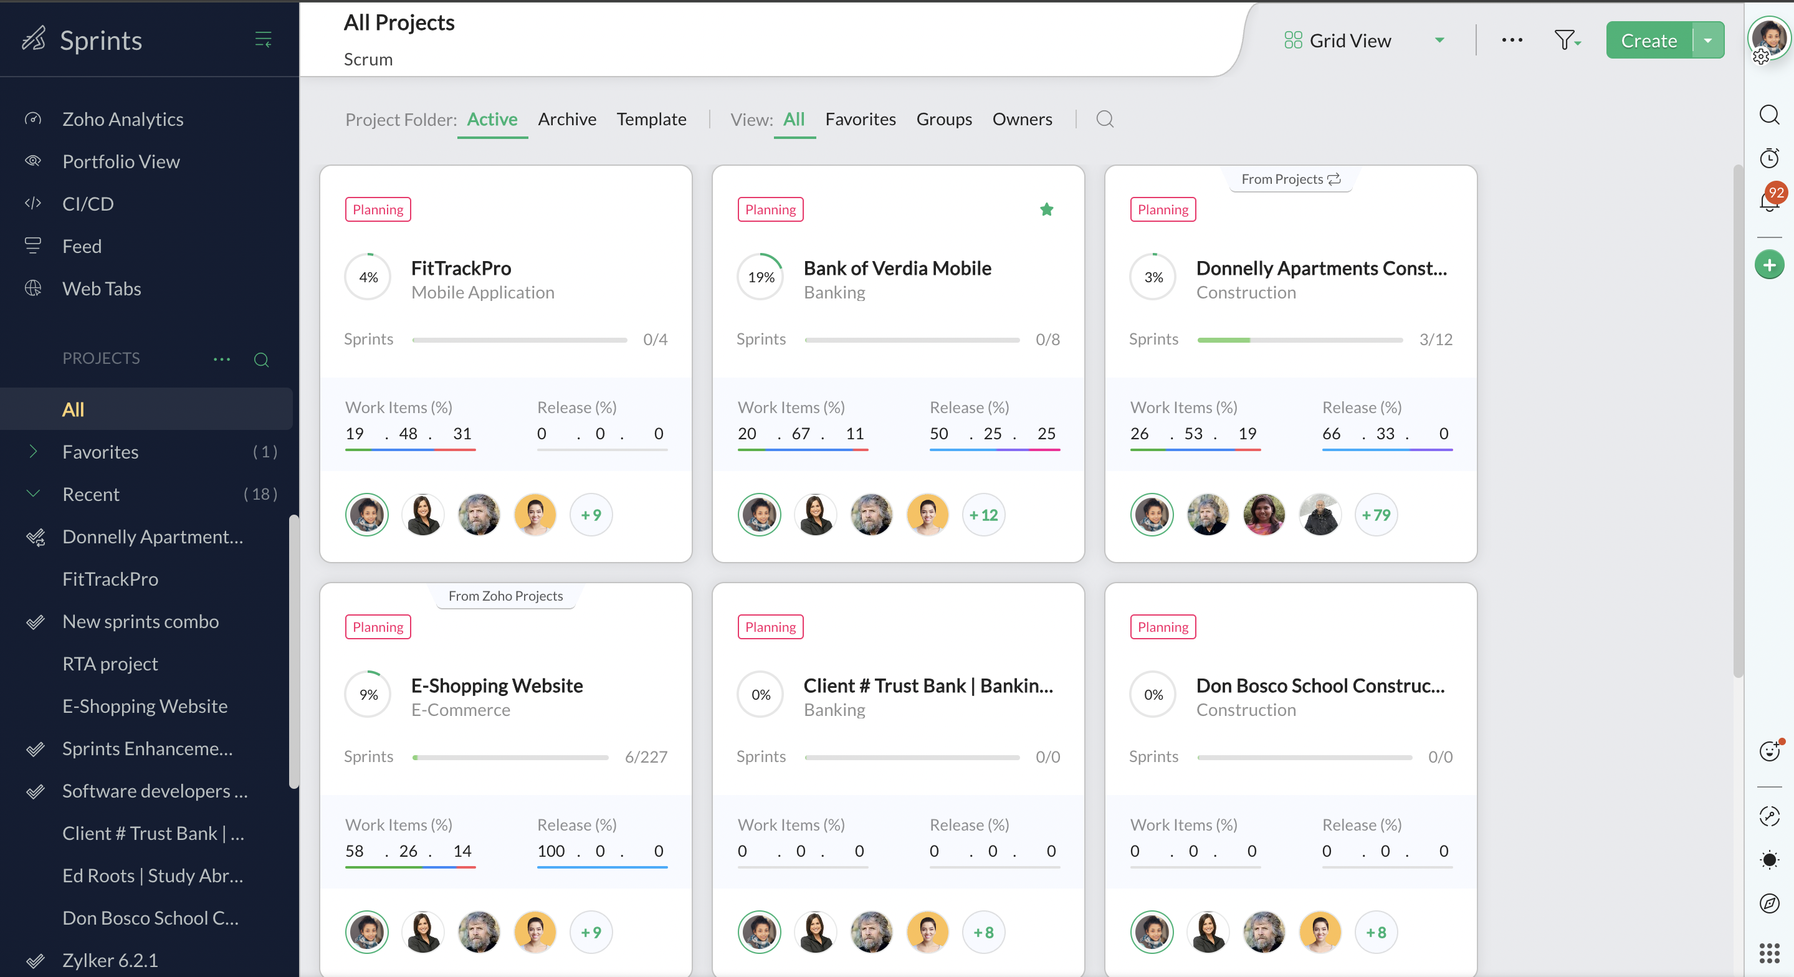Open the timer clock icon
Viewport: 1794px width, 977px height.
point(1769,158)
